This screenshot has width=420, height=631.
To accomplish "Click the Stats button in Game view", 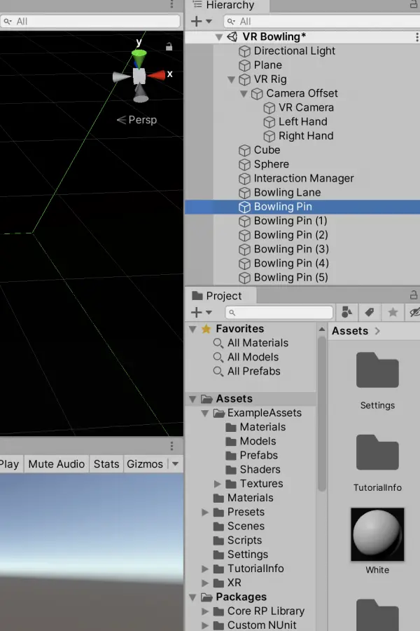I will pos(106,464).
